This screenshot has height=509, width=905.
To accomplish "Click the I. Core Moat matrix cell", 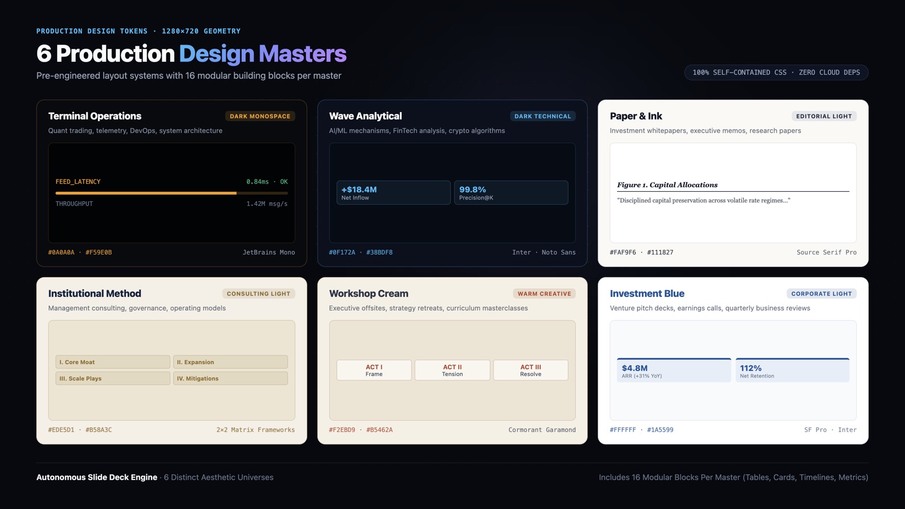I will (113, 362).
